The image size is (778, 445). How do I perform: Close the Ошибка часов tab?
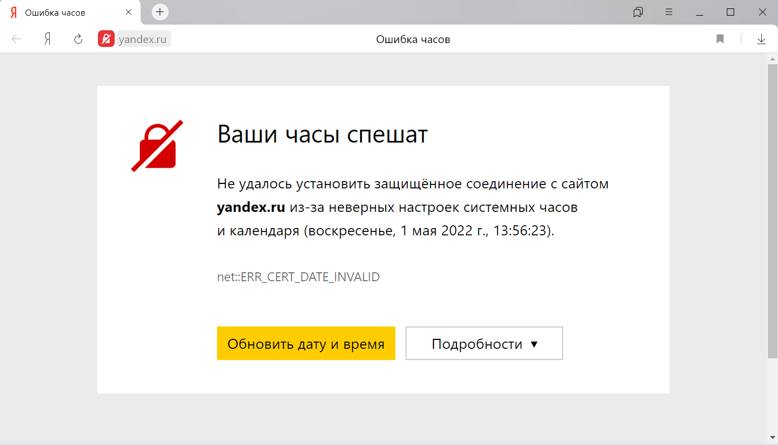click(129, 12)
